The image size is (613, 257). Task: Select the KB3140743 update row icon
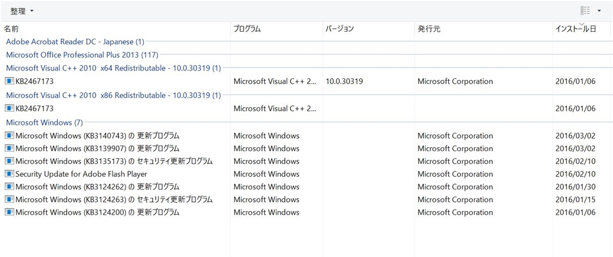coord(10,136)
